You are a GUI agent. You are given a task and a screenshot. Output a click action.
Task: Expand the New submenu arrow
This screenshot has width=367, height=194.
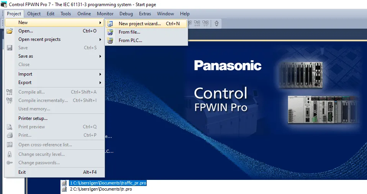pyautogui.click(x=100, y=23)
